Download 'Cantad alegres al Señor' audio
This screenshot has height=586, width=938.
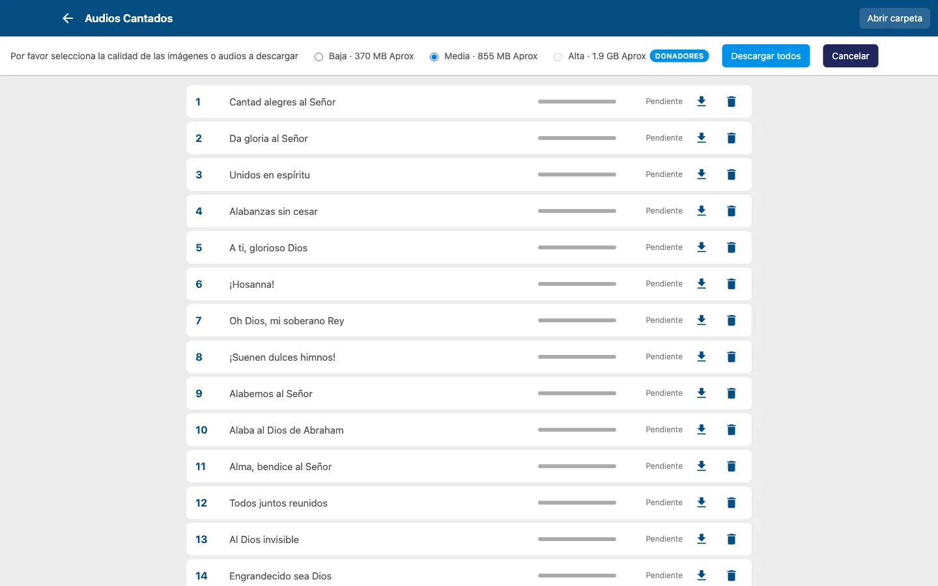(702, 102)
